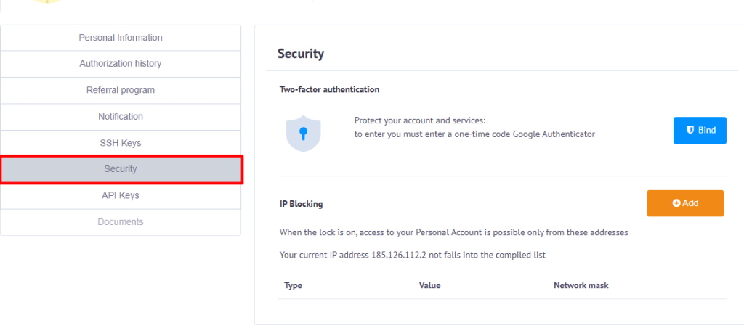Click the plus icon inside the Add button
This screenshot has height=331, width=744.
click(x=676, y=203)
